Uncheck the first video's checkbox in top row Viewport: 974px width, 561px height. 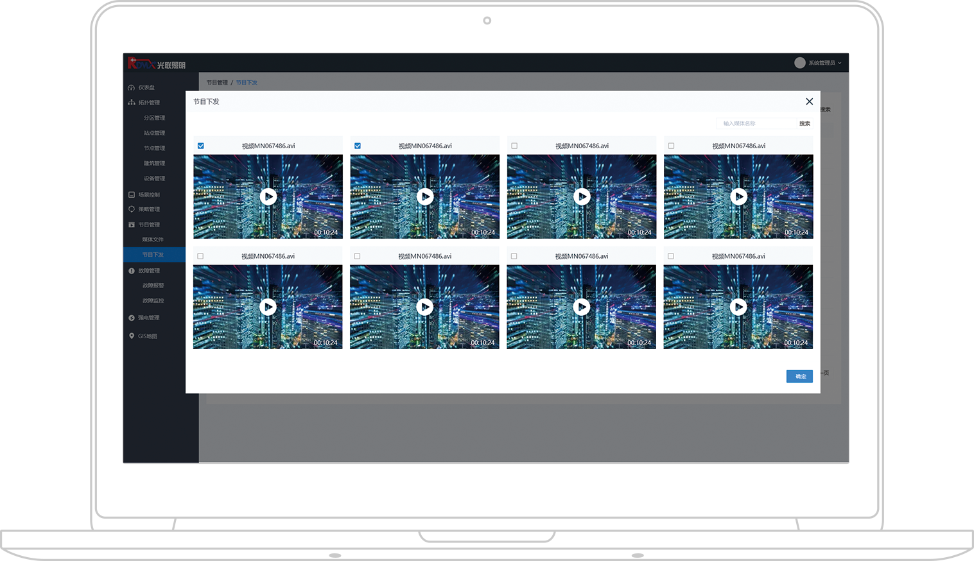(x=201, y=146)
